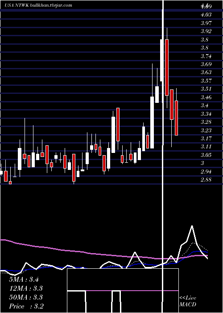Viewport: 223px width, 313px height.
Task: Click the 3 price axis label
Action: [202, 163]
